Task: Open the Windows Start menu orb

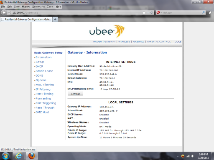Action: [x=5, y=156]
